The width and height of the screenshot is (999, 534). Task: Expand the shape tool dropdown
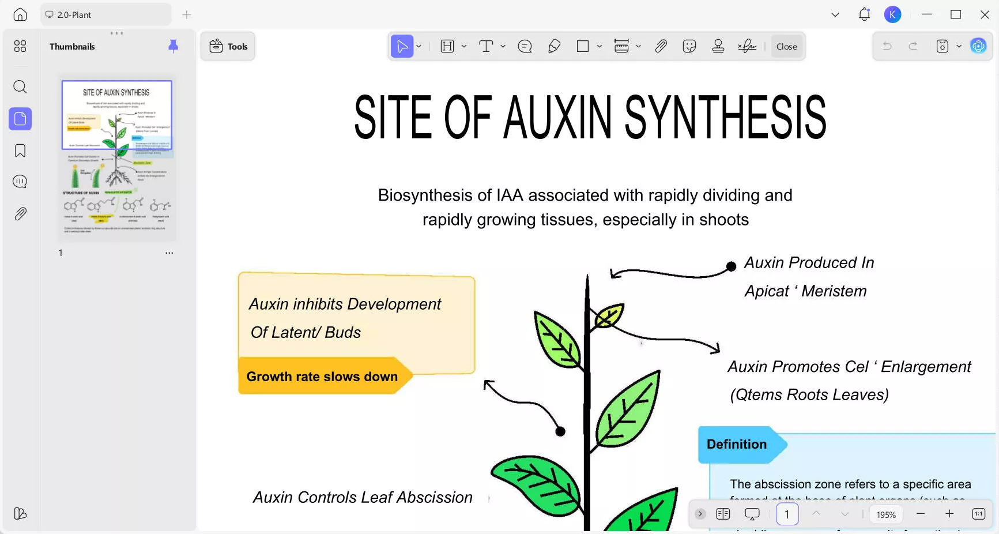(x=600, y=46)
